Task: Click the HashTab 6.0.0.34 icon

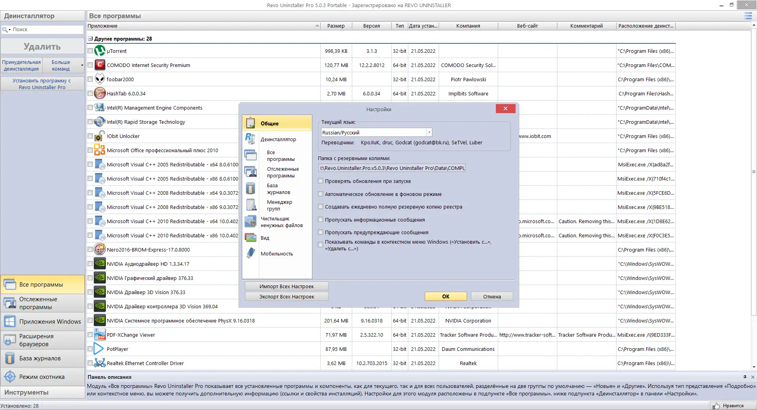Action: point(100,93)
